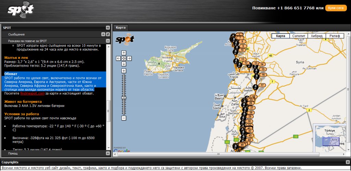Click the info panel scrollbar thumb
The image size is (351, 171).
(x=108, y=111)
